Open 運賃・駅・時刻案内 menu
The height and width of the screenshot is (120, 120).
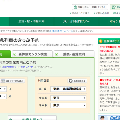[x=31, y=21]
